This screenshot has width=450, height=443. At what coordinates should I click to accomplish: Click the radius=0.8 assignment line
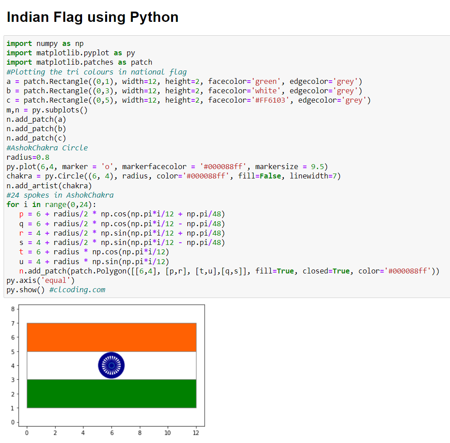(x=27, y=157)
